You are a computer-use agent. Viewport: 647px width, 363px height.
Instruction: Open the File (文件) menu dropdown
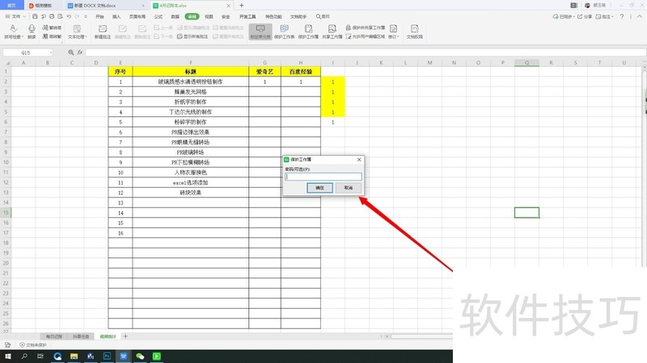(x=15, y=16)
